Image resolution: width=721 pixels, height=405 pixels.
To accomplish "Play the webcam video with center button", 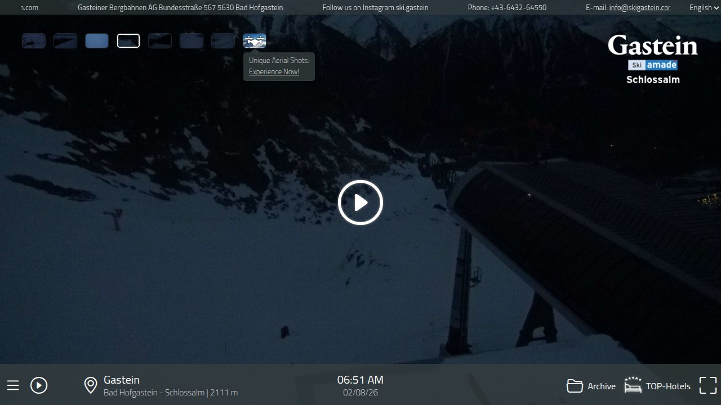I will (x=360, y=202).
